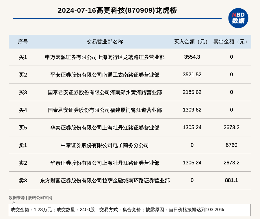Screen dimensions: 260x219
Task: Click the buy amount 0 in 卖3 row
Action: tap(192, 180)
